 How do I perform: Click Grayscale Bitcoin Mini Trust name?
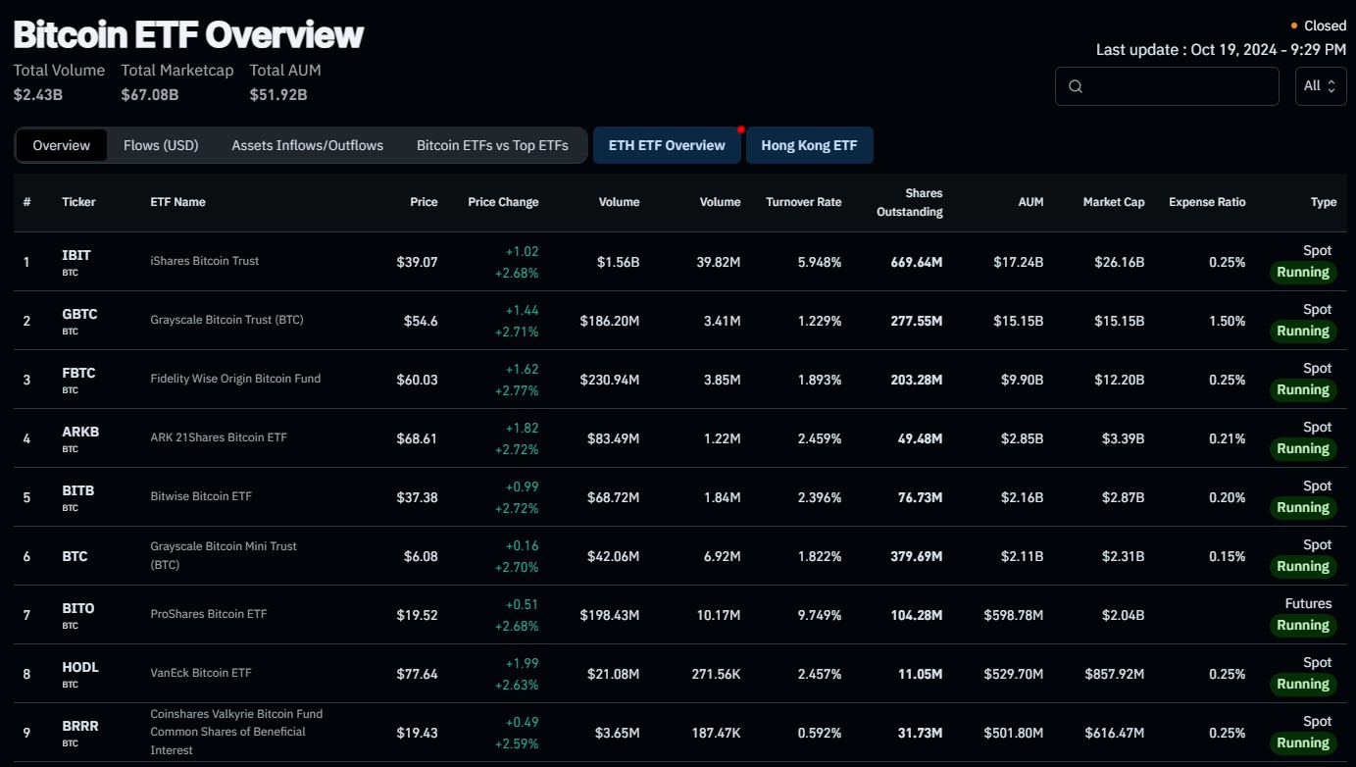pyautogui.click(x=224, y=555)
